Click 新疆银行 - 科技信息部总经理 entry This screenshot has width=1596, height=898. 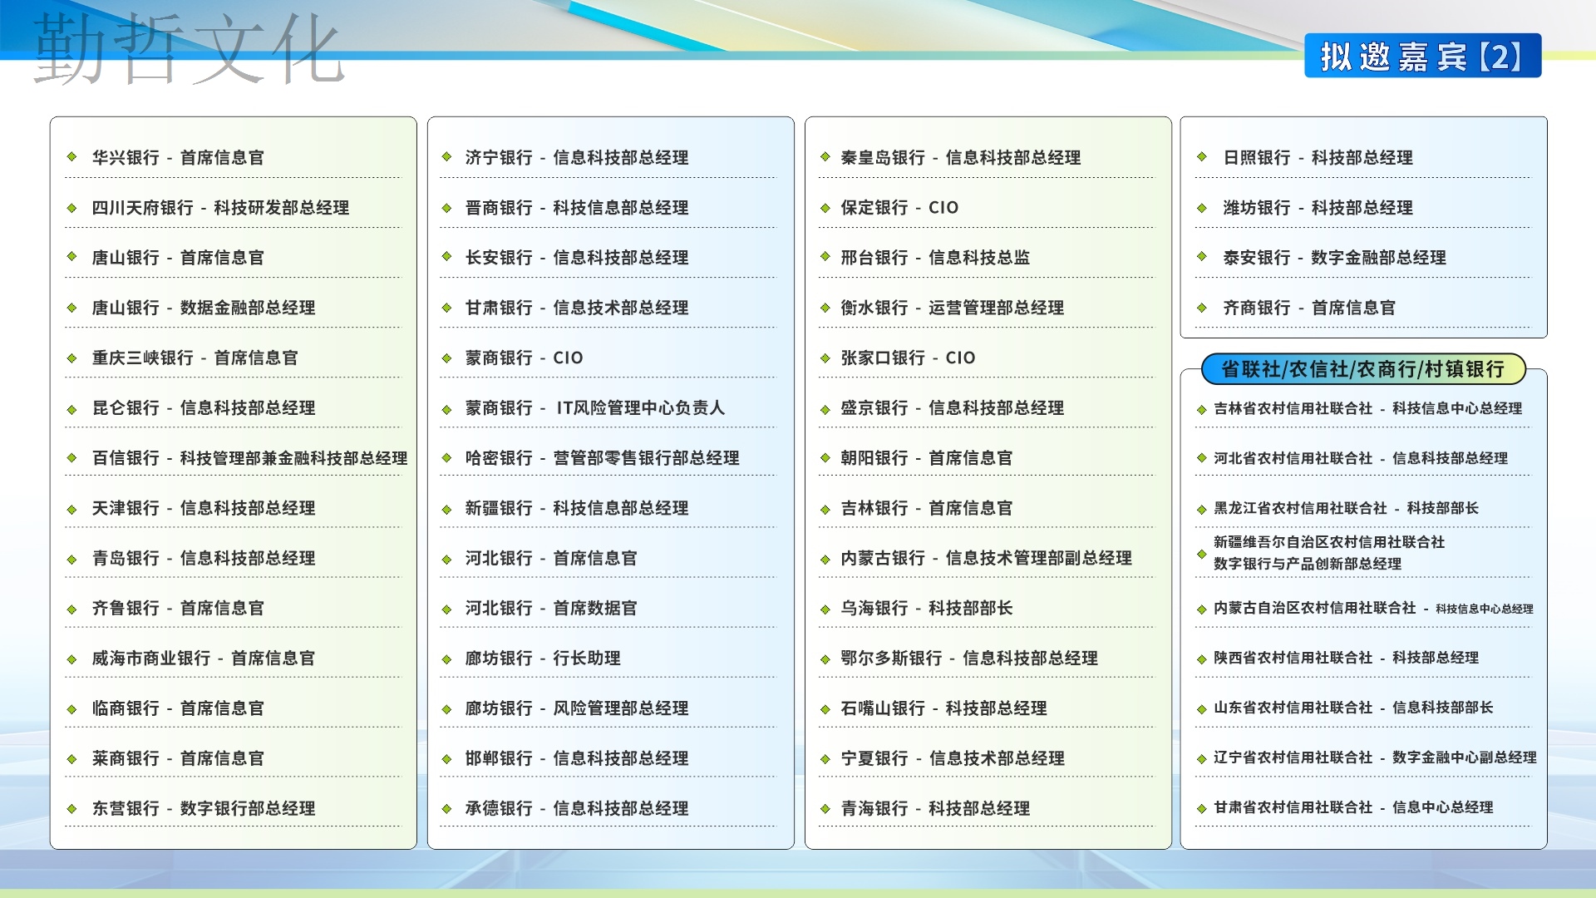click(x=577, y=507)
